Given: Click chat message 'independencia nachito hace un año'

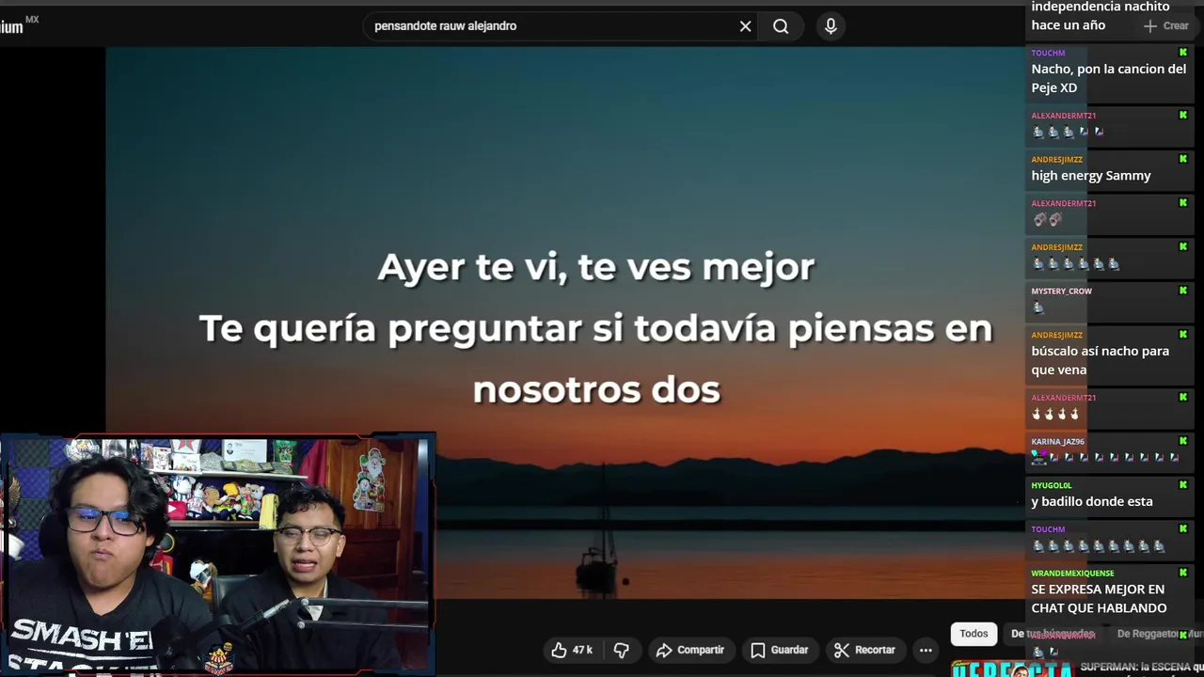Looking at the screenshot, I should [1100, 16].
